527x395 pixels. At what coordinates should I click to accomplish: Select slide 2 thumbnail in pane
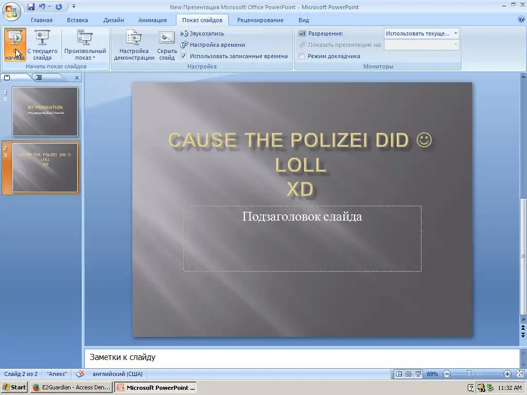(45, 168)
